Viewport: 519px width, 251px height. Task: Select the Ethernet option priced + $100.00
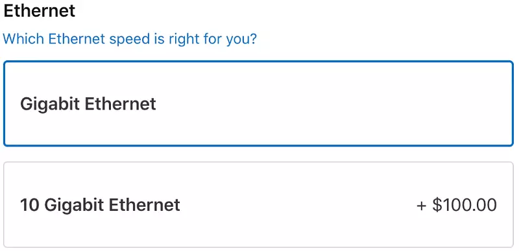pos(258,204)
